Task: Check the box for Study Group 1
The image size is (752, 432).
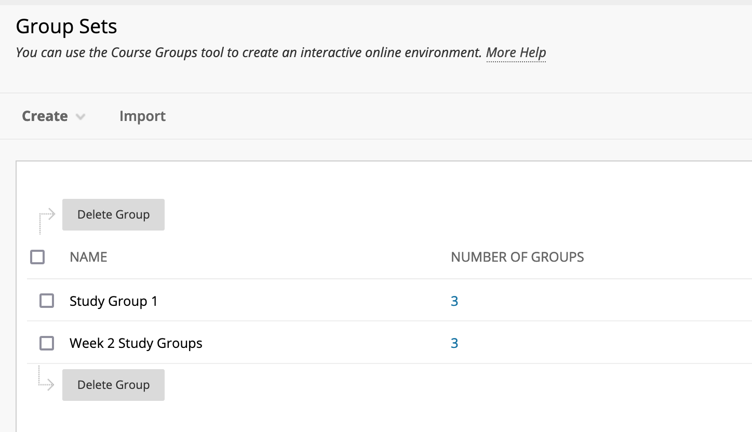Action: 47,301
